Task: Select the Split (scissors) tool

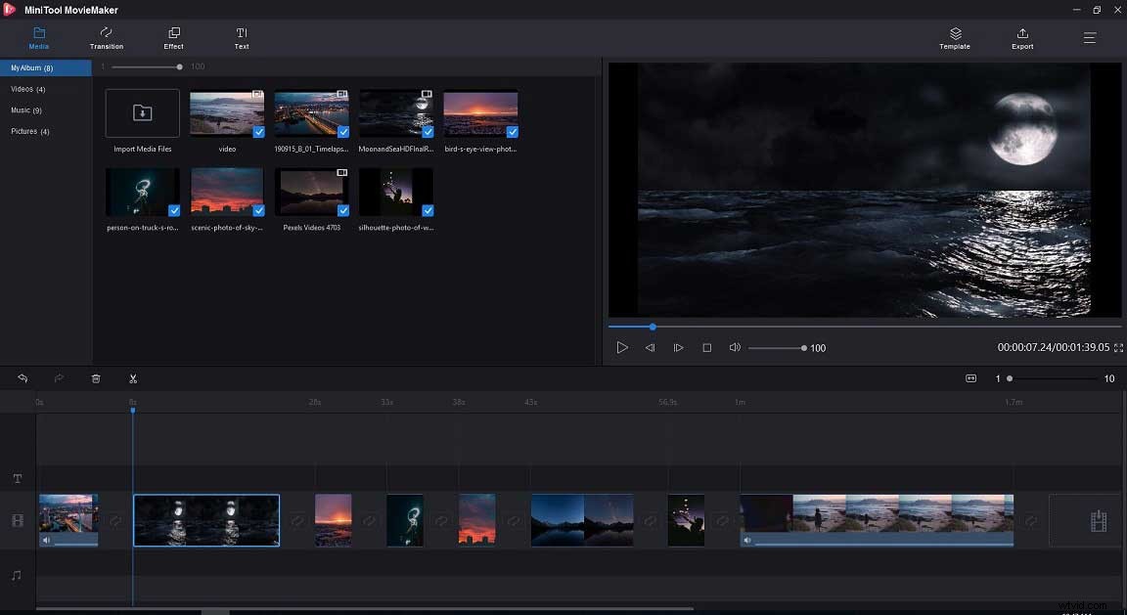Action: (x=133, y=378)
